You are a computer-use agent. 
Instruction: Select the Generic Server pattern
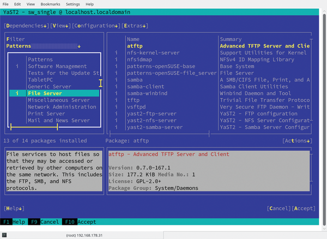[x=54, y=87]
